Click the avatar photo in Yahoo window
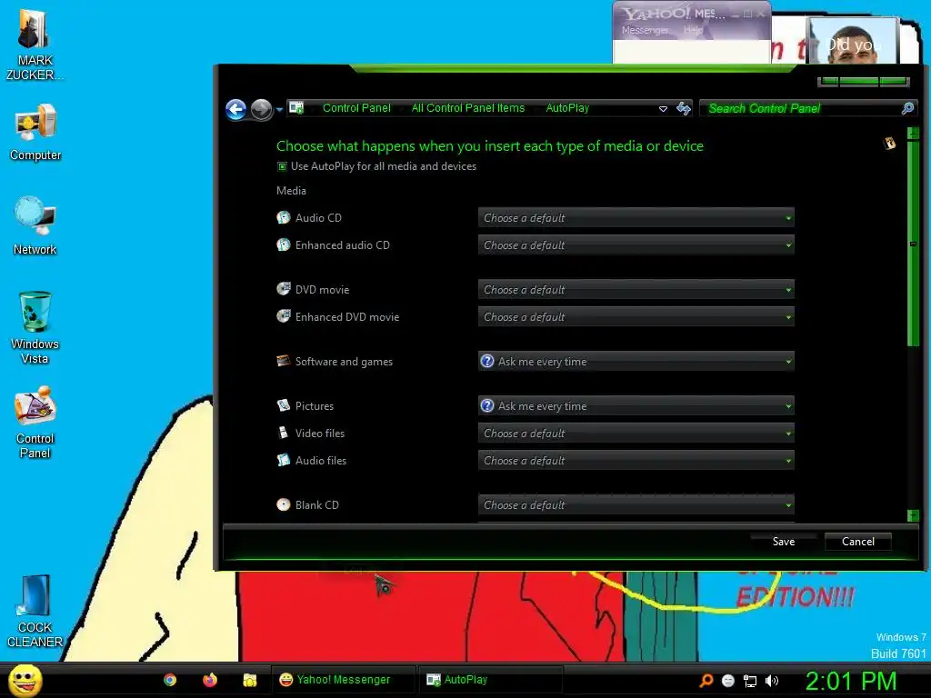The width and height of the screenshot is (931, 698). point(853,42)
